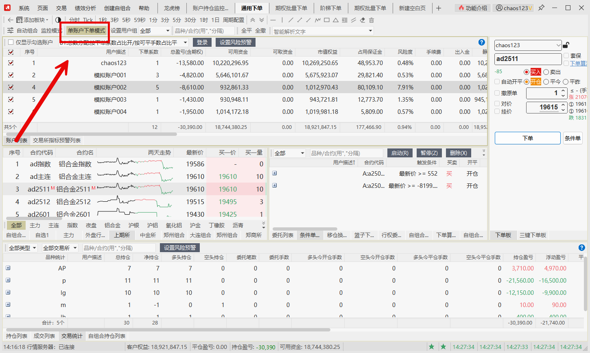Click the blue help icon in account panel
This screenshot has height=353, width=590.
(x=482, y=42)
